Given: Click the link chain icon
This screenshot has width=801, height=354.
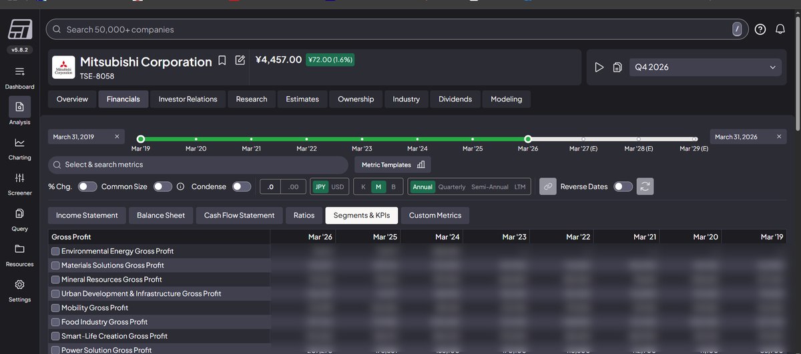Looking at the screenshot, I should (x=547, y=187).
